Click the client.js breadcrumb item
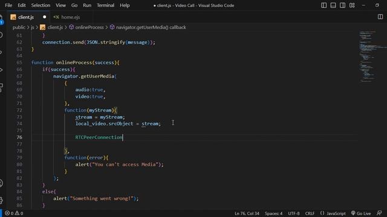This screenshot has width=387, height=217. click(51, 27)
